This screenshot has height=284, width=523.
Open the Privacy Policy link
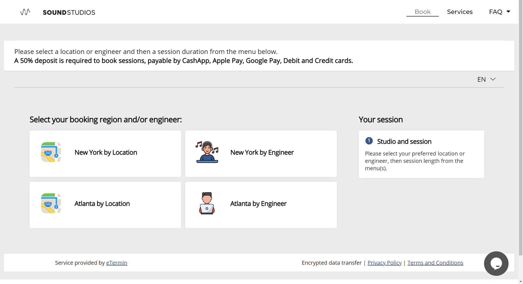[384, 263]
